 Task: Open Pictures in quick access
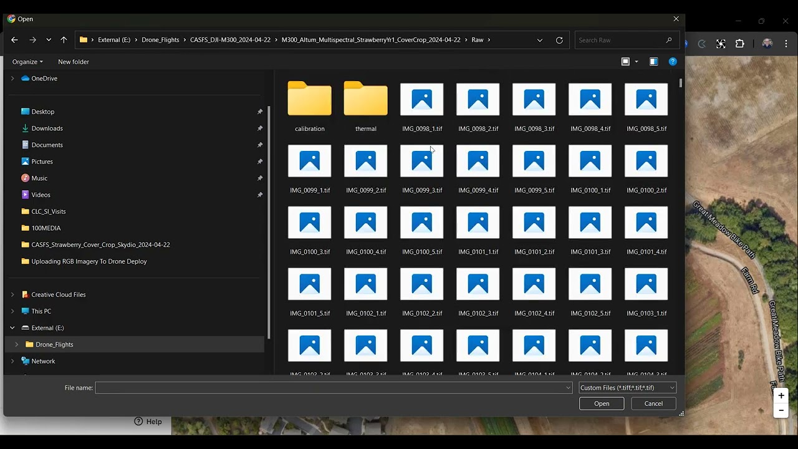[x=42, y=162]
